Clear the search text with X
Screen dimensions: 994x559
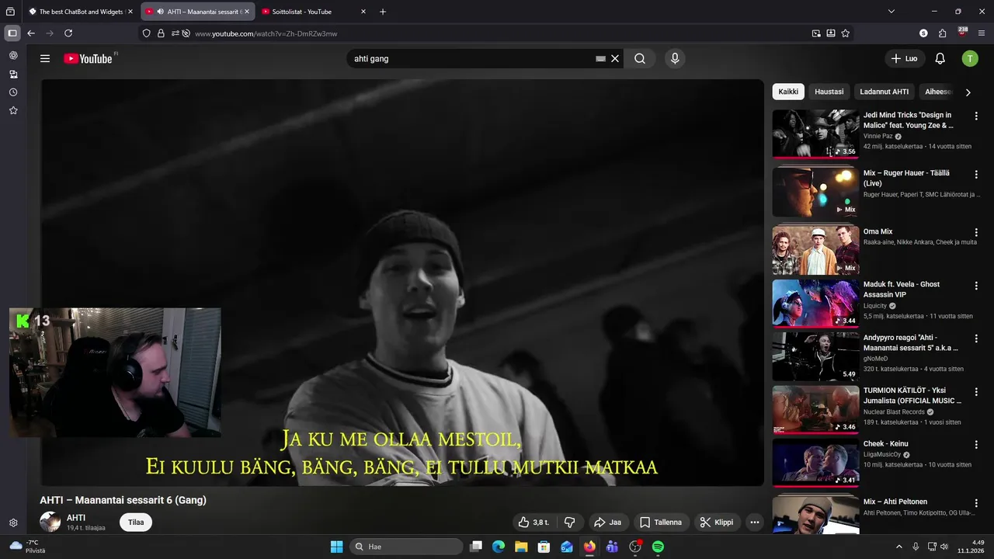tap(615, 58)
